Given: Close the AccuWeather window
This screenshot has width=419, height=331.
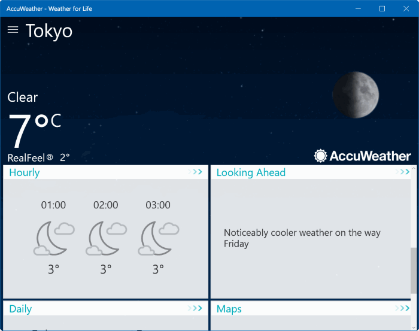Looking at the screenshot, I should (406, 8).
